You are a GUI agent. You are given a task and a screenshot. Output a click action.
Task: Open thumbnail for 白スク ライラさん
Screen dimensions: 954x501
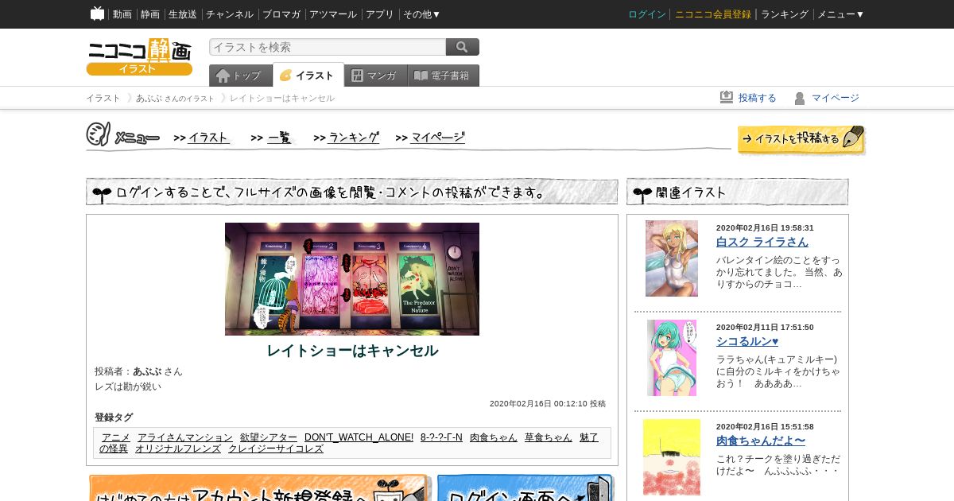pyautogui.click(x=672, y=258)
